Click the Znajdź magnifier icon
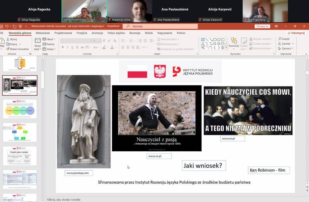The width and height of the screenshot is (309, 202). pyautogui.click(x=280, y=39)
